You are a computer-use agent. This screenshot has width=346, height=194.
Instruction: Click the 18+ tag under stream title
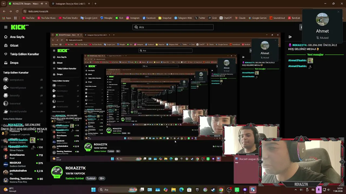(x=102, y=178)
